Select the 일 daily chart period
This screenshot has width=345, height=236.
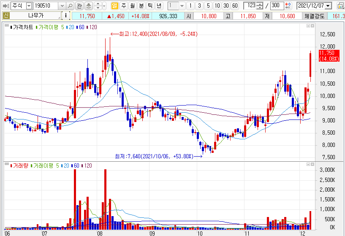(x=114, y=6)
